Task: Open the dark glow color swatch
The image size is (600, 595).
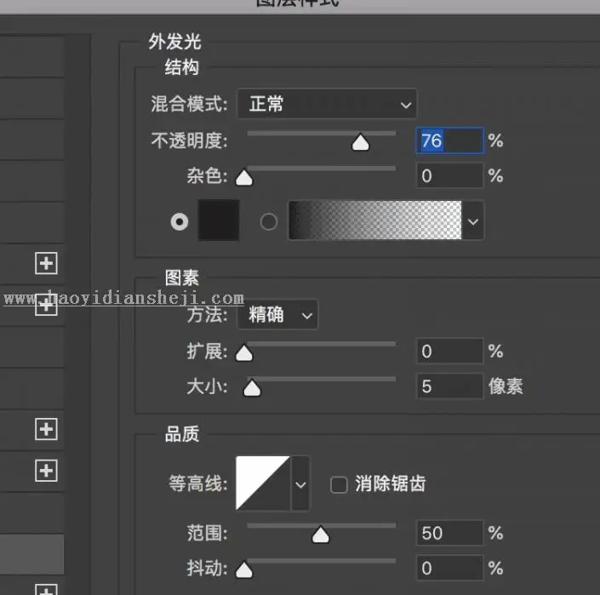Action: [x=219, y=220]
